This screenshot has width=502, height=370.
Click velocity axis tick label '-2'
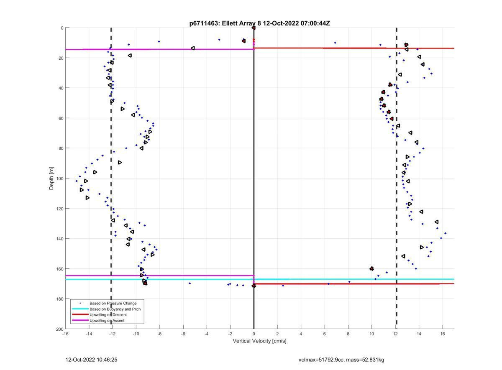230,334
